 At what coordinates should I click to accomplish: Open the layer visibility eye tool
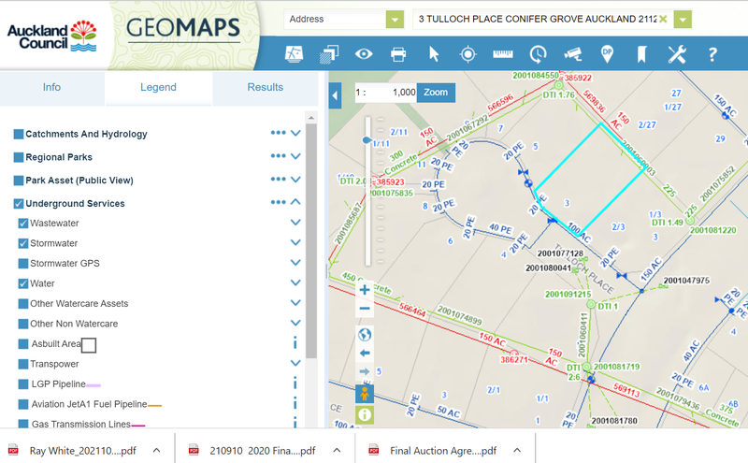tap(365, 54)
